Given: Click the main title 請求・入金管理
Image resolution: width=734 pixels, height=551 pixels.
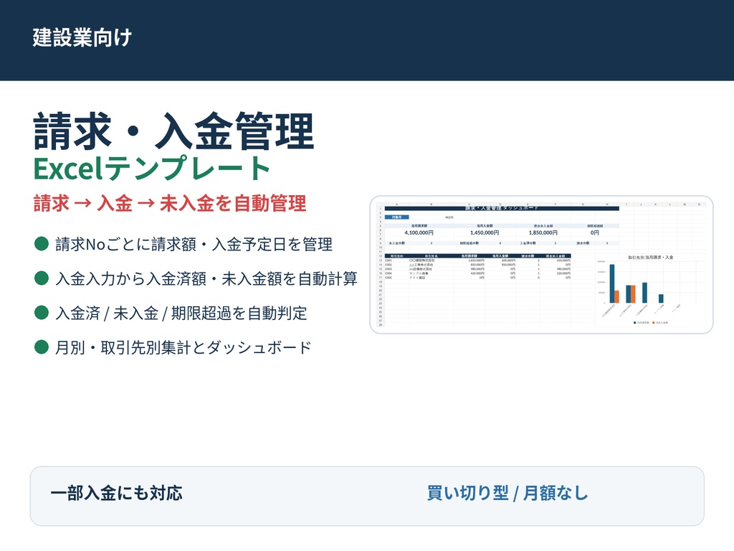Looking at the screenshot, I should 173,131.
